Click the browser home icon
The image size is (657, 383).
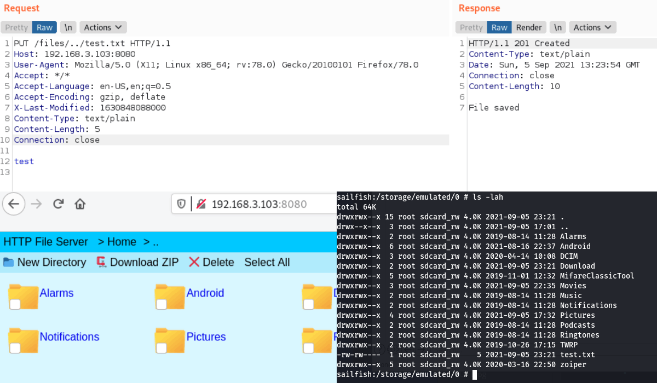pyautogui.click(x=80, y=204)
